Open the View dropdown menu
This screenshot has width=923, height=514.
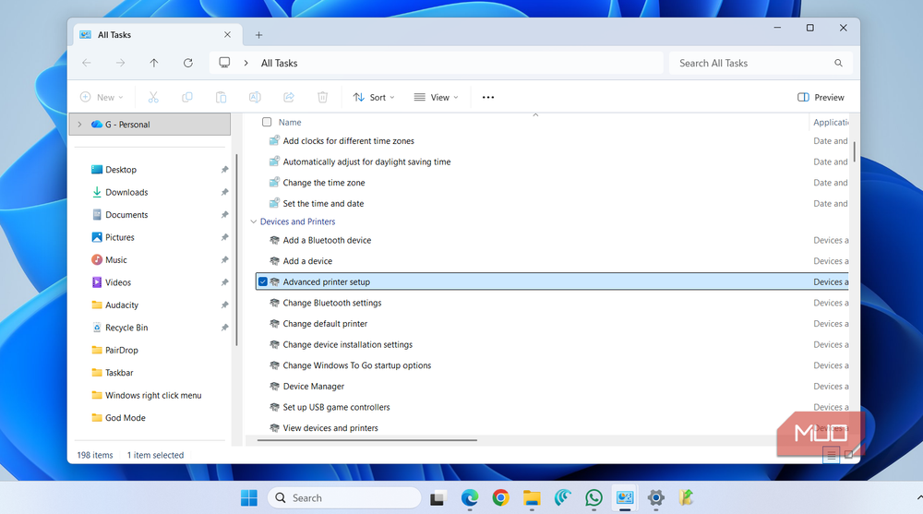coord(437,97)
